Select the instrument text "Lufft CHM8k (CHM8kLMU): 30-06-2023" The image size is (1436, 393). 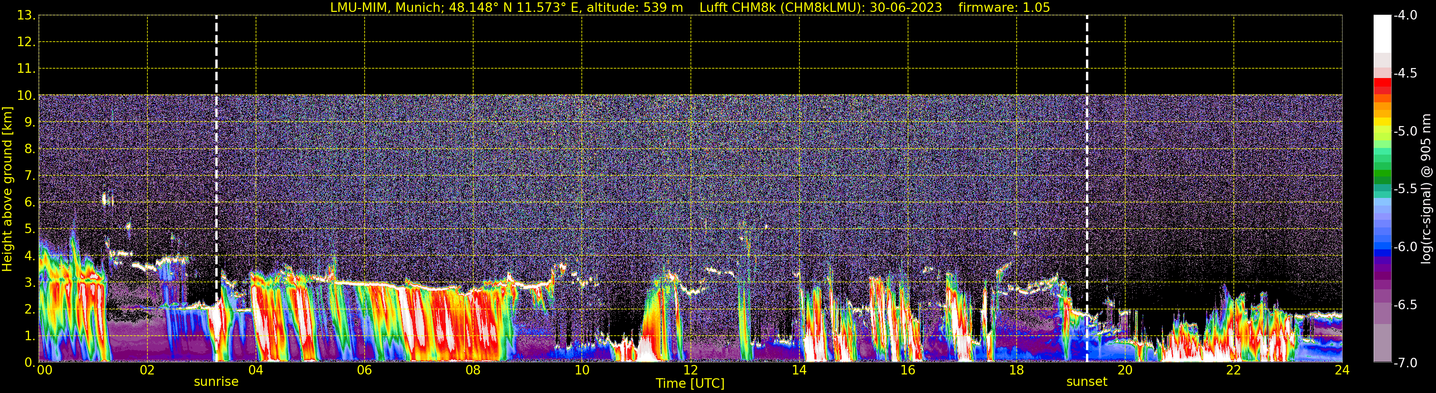pyautogui.click(x=821, y=8)
